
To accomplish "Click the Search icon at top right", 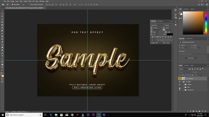I will click(199, 5).
